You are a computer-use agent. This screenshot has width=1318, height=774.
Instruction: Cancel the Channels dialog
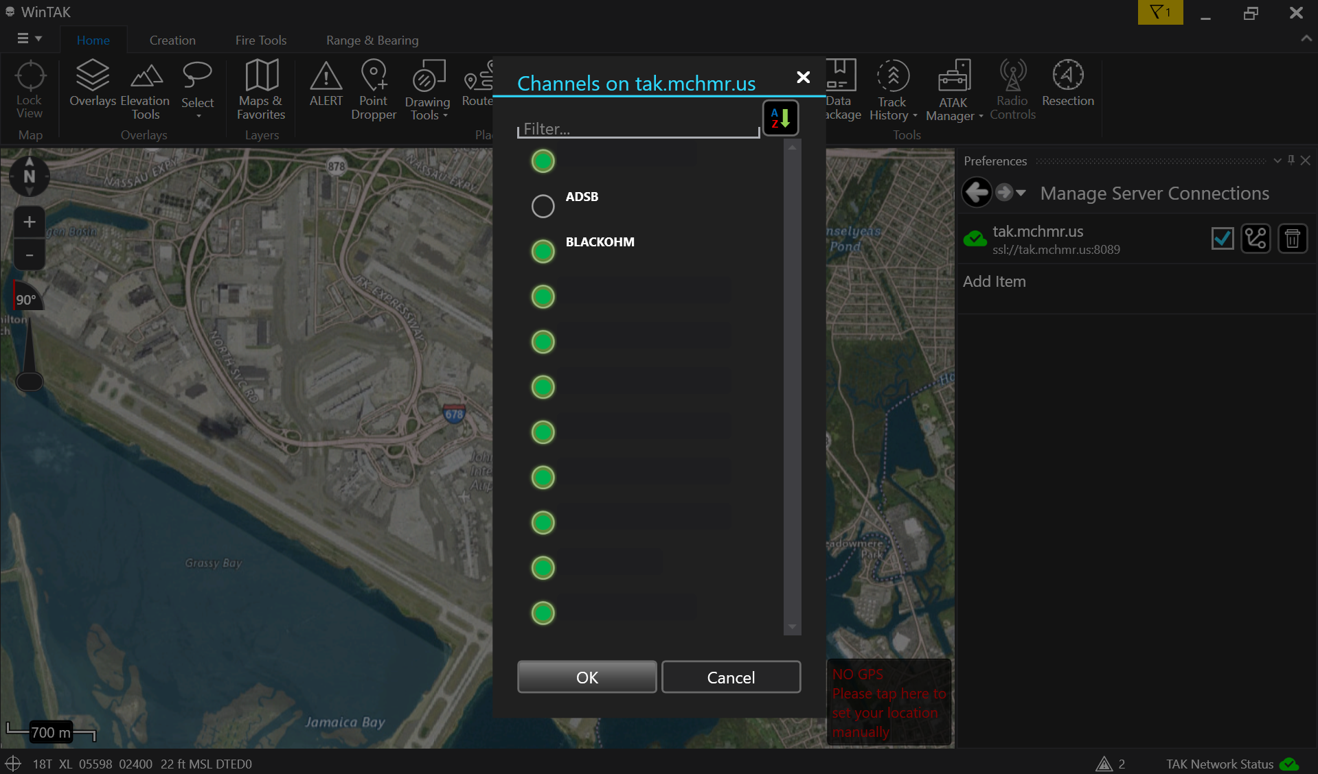click(731, 677)
